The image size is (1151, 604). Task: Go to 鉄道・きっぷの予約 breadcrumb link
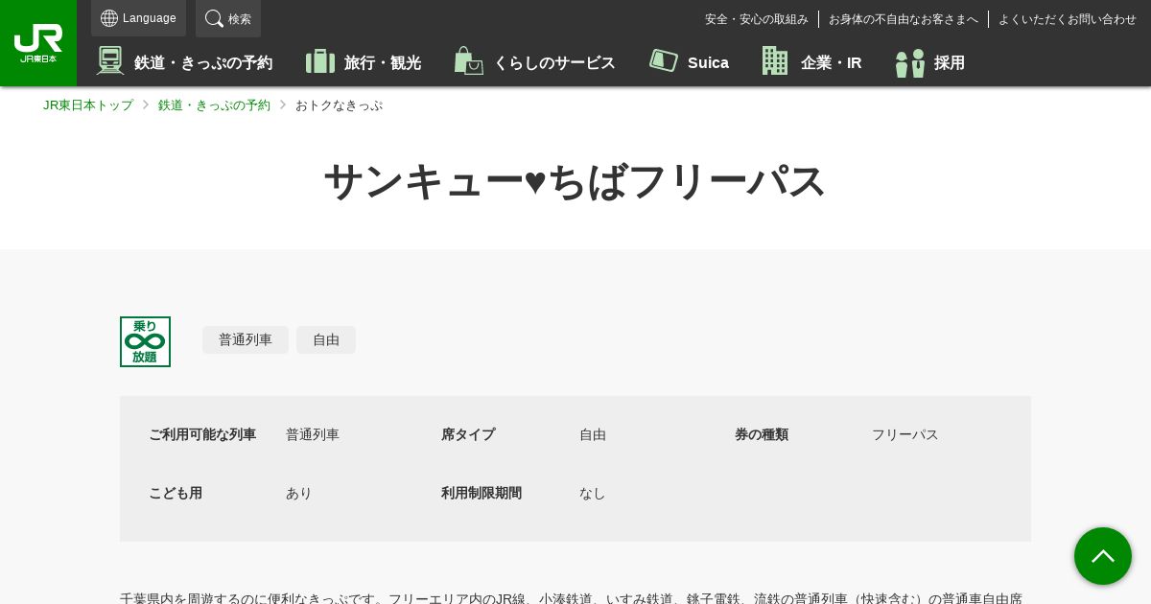[x=214, y=105]
